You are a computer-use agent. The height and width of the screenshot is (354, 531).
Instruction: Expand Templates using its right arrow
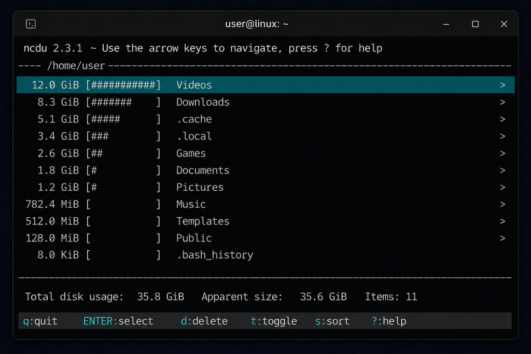(x=502, y=221)
